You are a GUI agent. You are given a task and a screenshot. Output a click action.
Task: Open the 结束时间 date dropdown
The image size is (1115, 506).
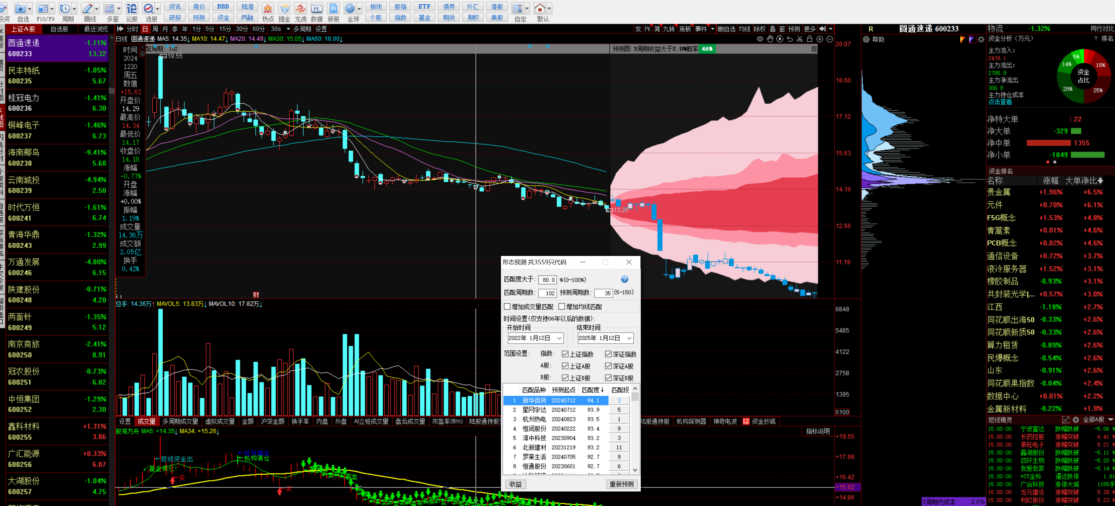[x=629, y=338]
